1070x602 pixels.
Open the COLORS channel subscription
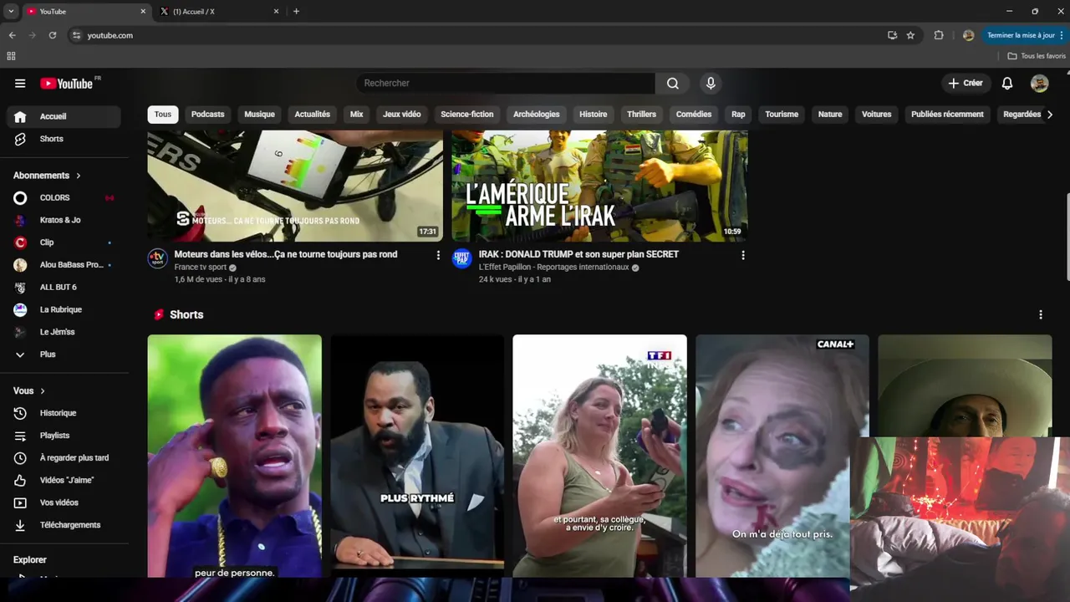pyautogui.click(x=64, y=197)
